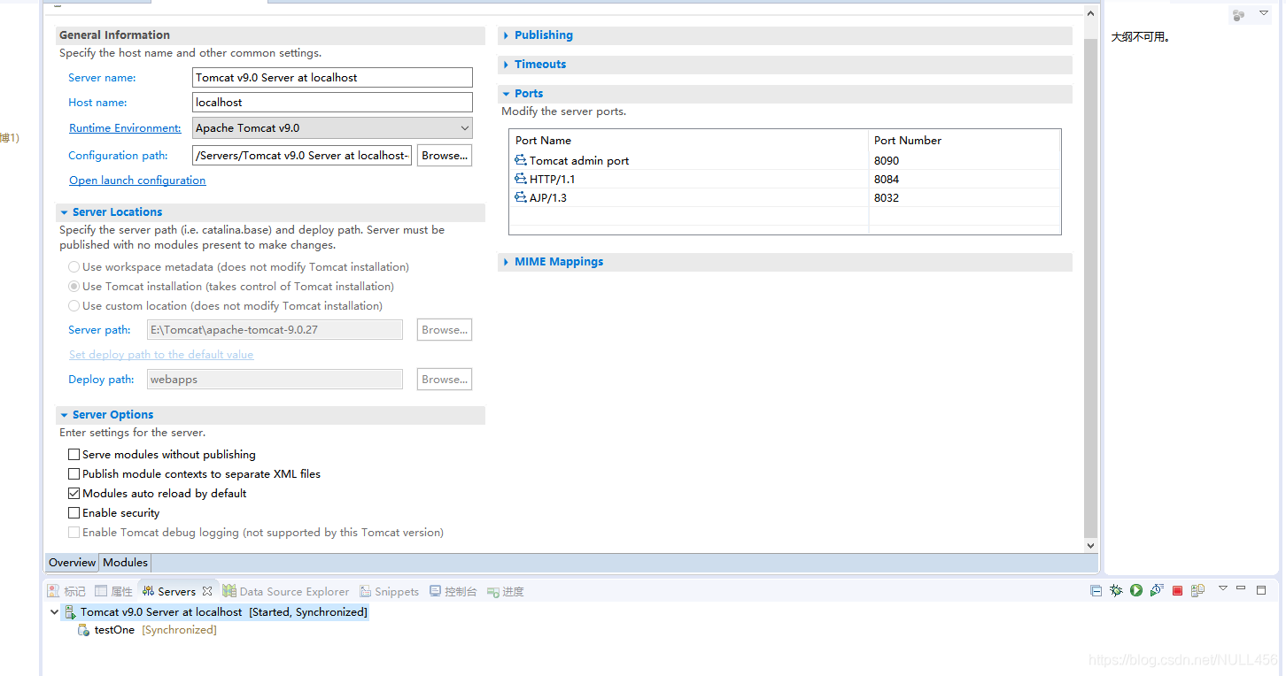Check the Enable security option
The height and width of the screenshot is (676, 1286).
74,512
